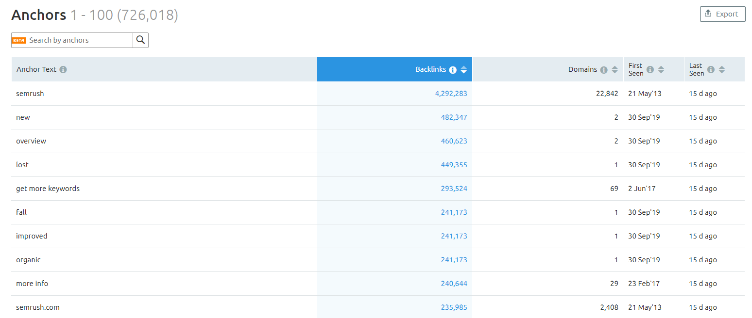The image size is (752, 318).
Task: Open 460,623 backlinks for overview anchor
Action: (x=454, y=141)
